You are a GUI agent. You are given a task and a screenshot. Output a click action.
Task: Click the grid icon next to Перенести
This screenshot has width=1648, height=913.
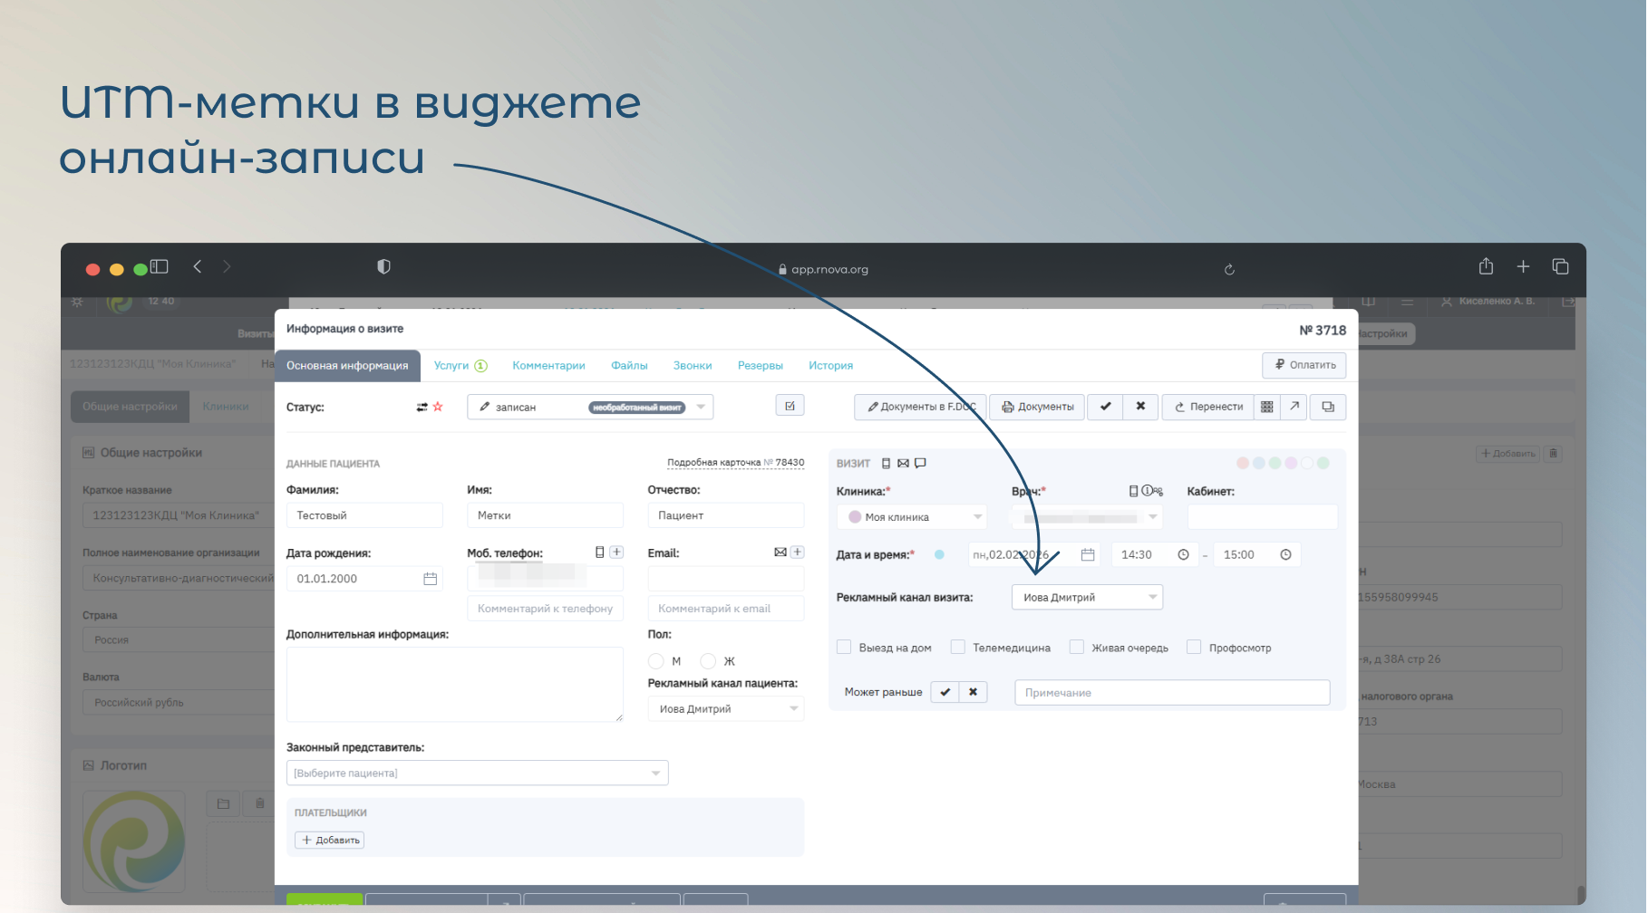pos(1266,407)
